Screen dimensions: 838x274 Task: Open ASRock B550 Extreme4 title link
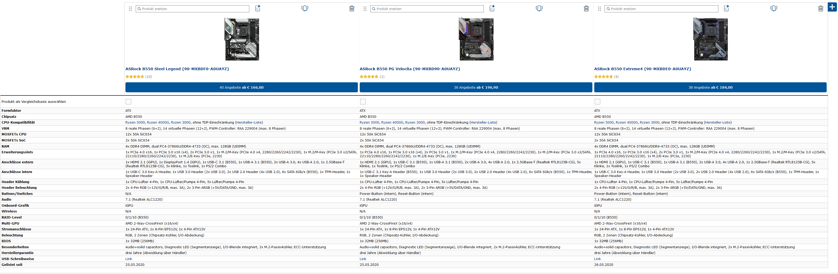click(x=642, y=69)
